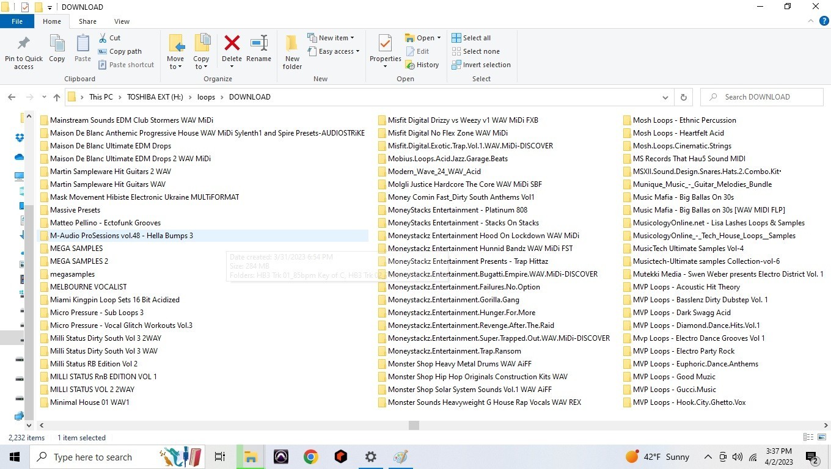Click Invert selection in ribbon

pyautogui.click(x=481, y=65)
